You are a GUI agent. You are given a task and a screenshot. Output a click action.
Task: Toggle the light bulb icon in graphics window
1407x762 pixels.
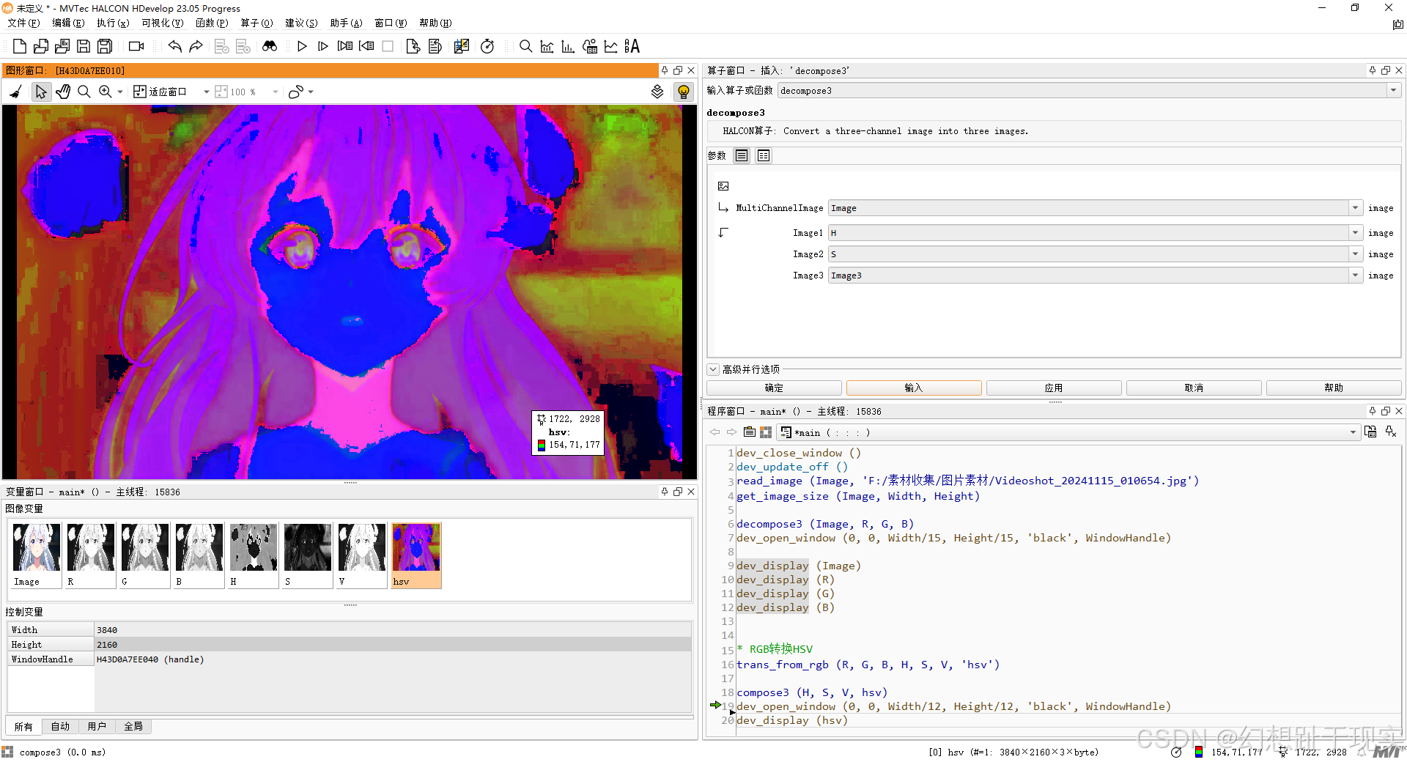point(683,92)
